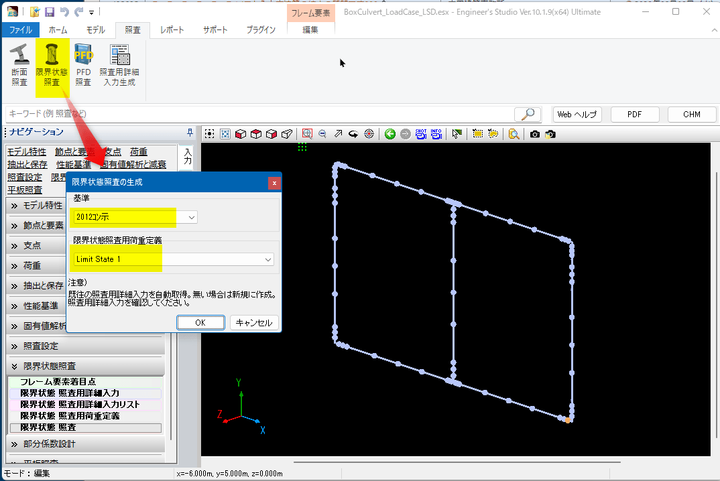720x481 pixels.
Task: Switch to the レポート ribbon tab
Action: [174, 30]
